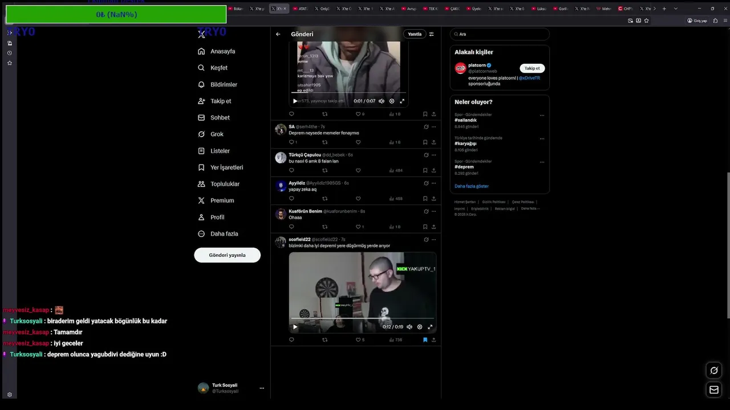The height and width of the screenshot is (410, 730).
Task: Open more options for #deprem trend
Action: coord(542,162)
